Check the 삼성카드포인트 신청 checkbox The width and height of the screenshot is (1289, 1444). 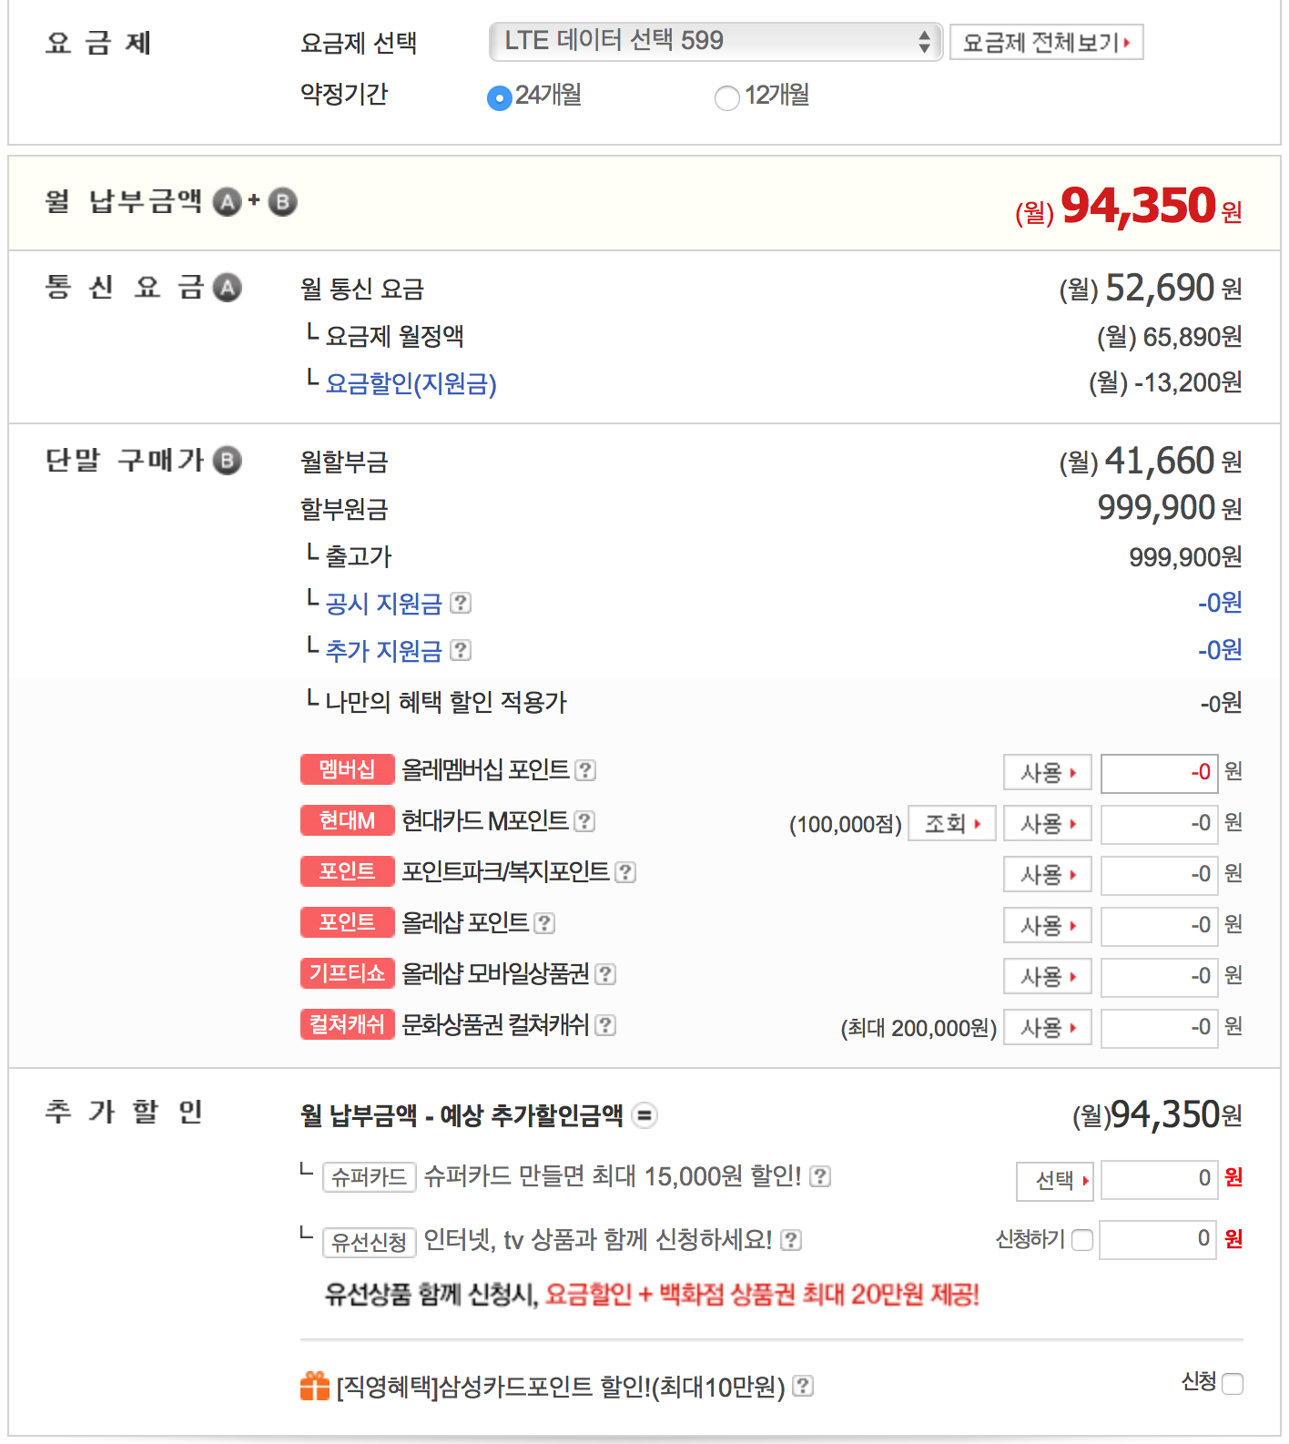click(1233, 1384)
